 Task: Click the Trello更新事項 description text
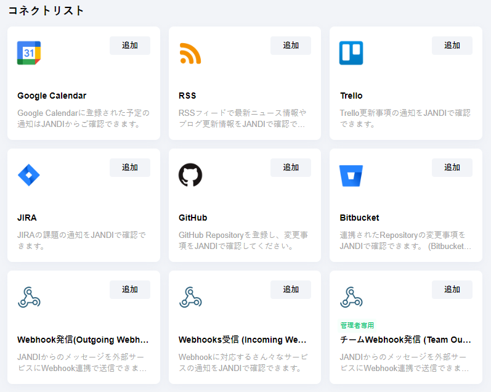[405, 118]
